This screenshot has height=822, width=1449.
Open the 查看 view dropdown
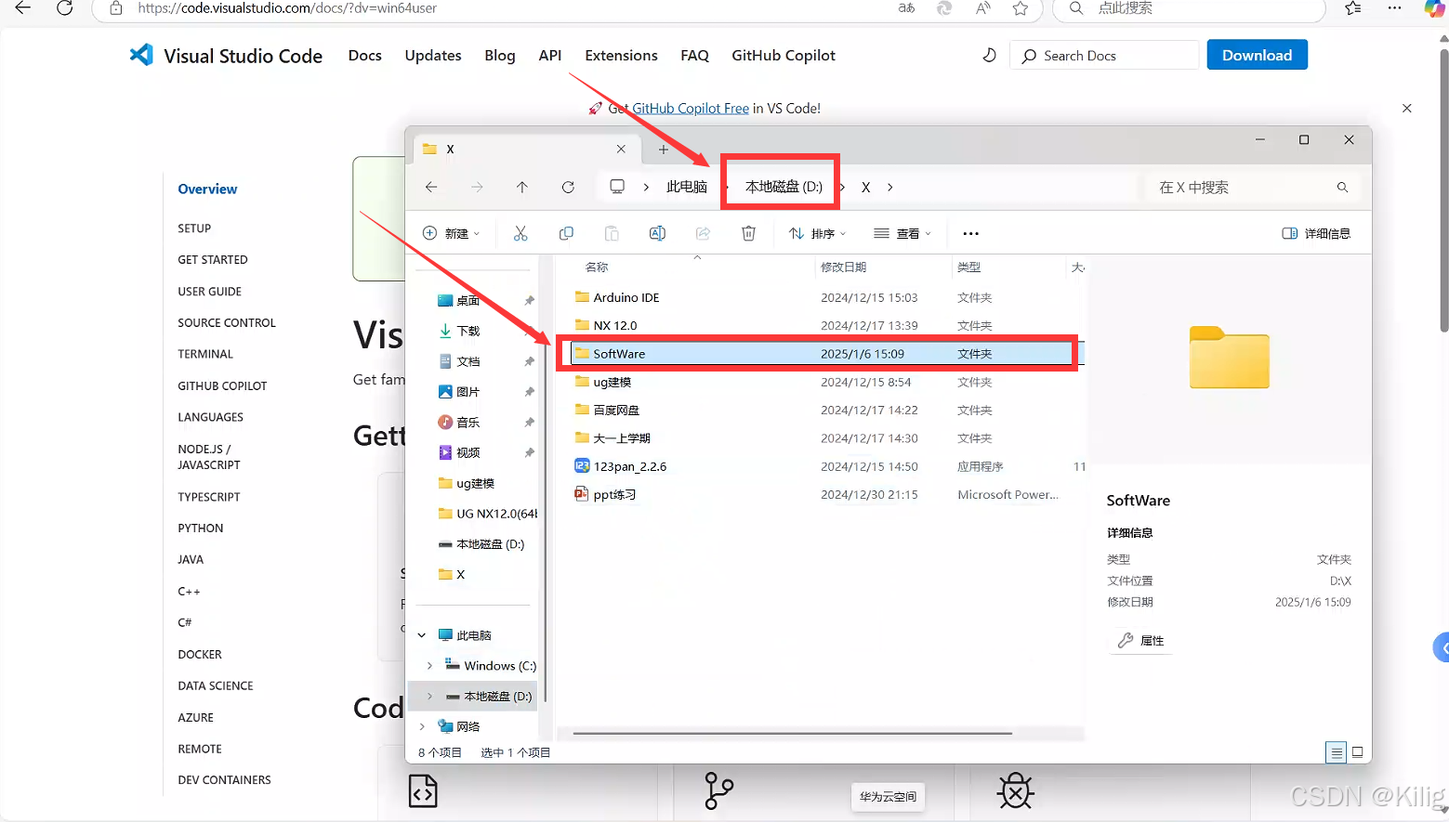tap(902, 233)
